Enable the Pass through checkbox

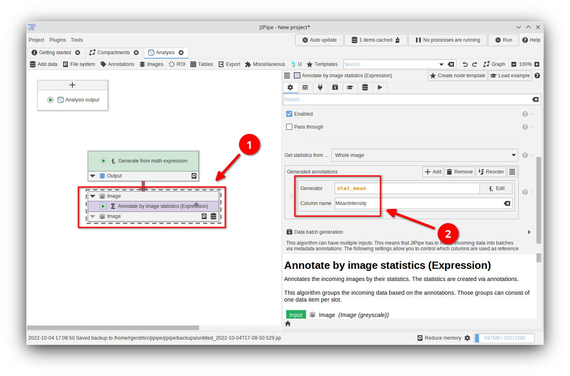[289, 127]
